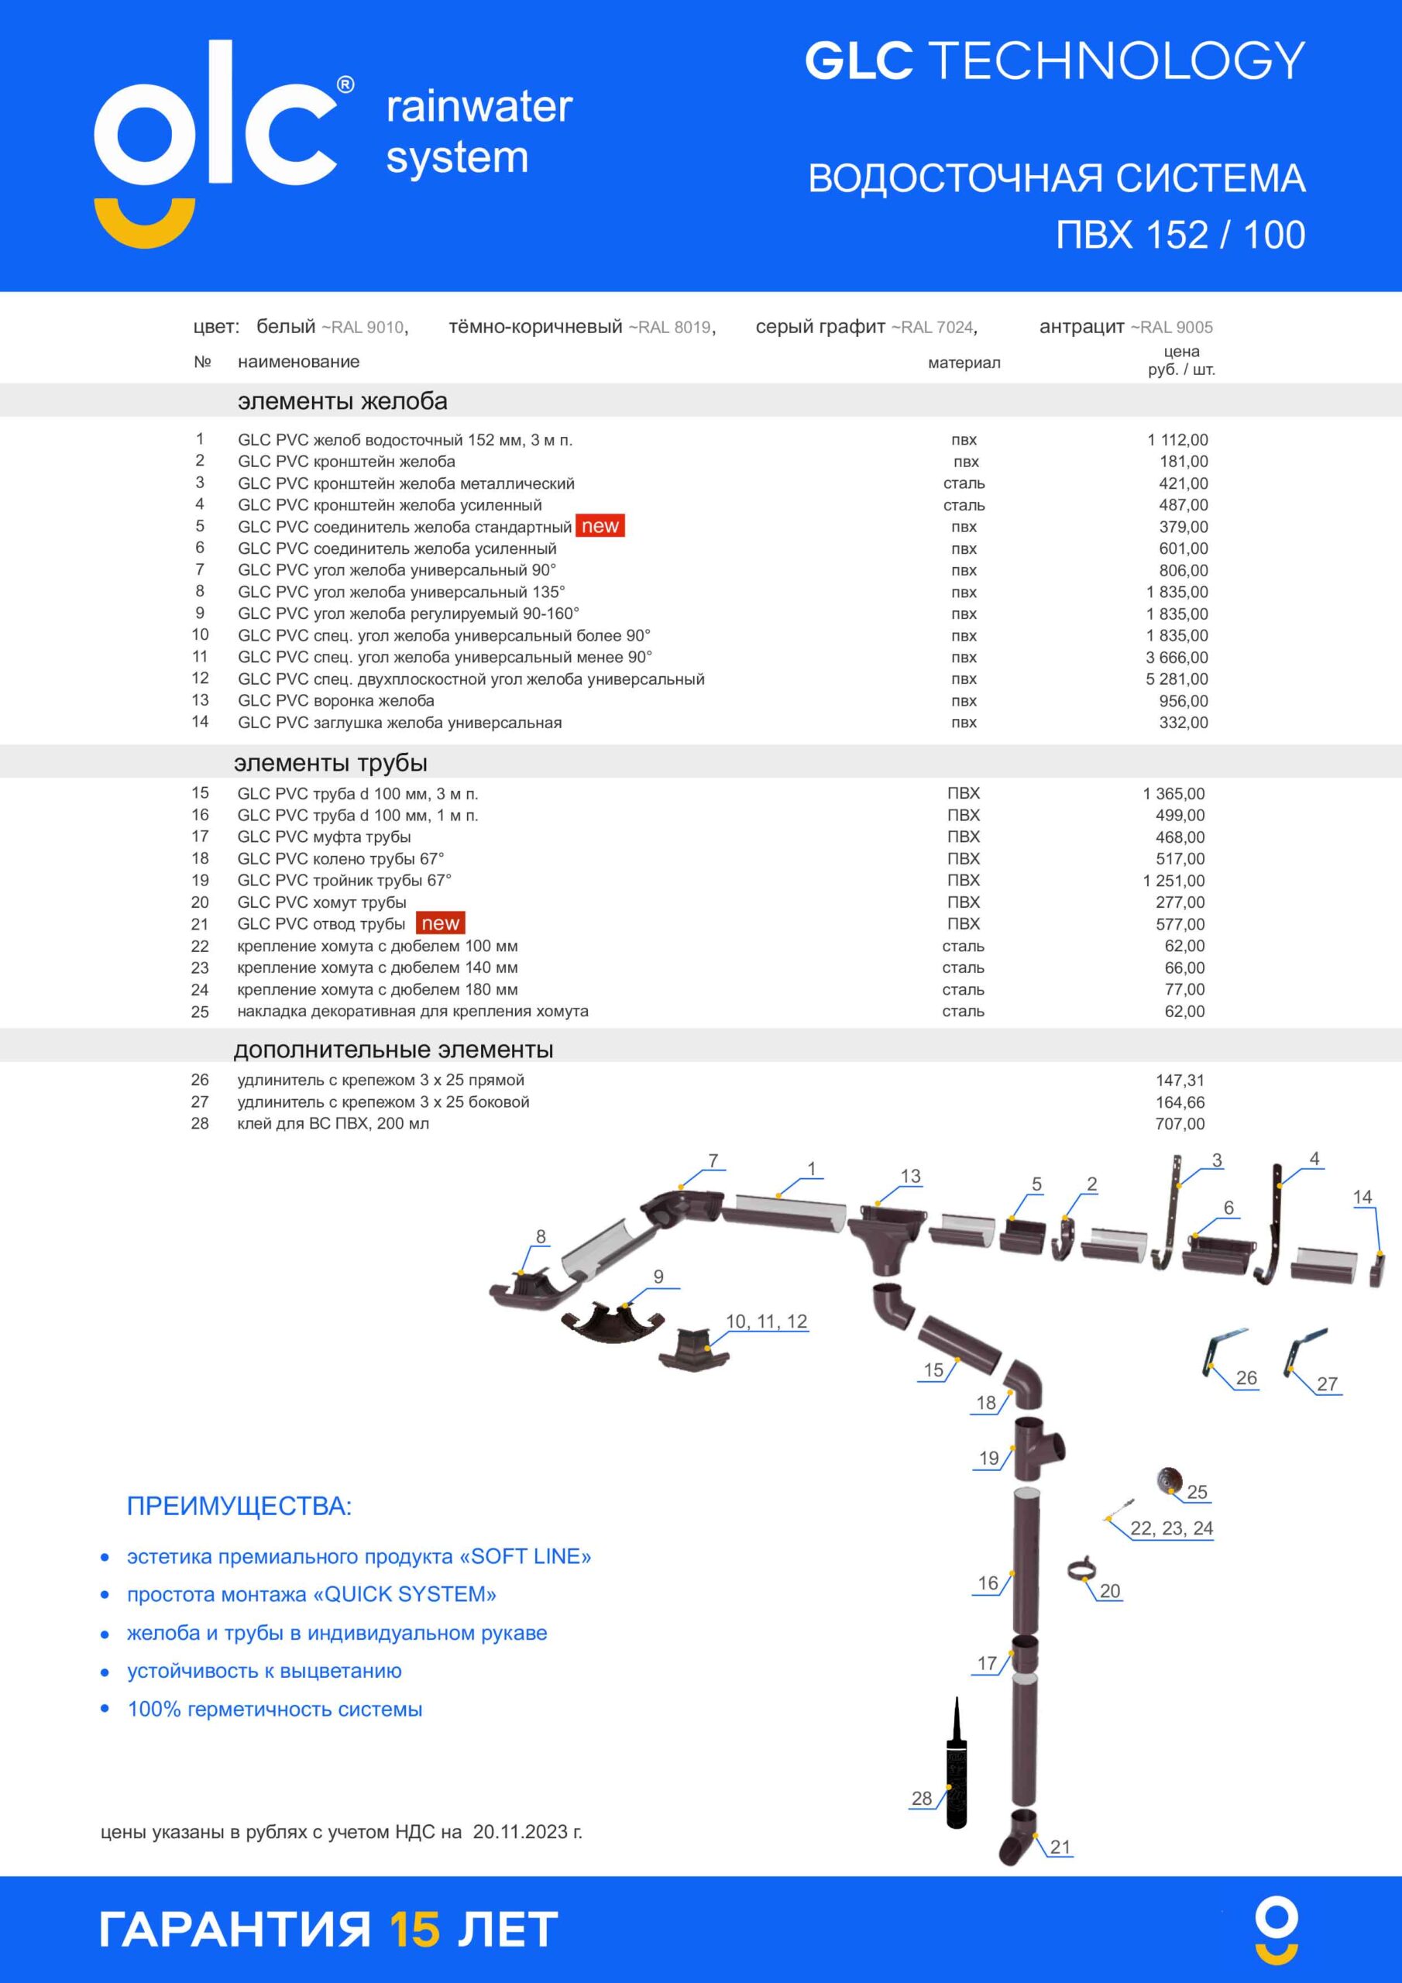
Task: Click the gutter corner image labeled 7
Action: click(x=682, y=1208)
